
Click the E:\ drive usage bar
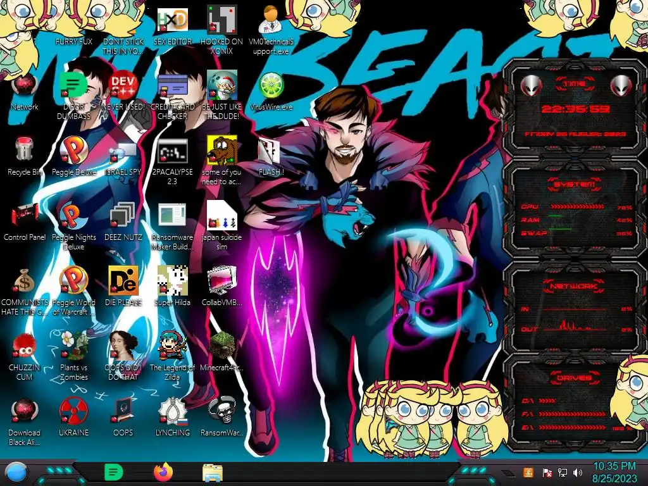572,427
